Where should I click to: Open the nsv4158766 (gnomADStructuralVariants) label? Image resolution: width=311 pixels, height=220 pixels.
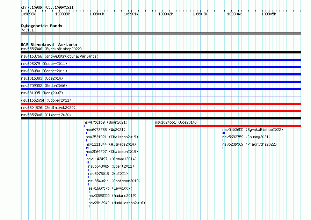[60, 56]
